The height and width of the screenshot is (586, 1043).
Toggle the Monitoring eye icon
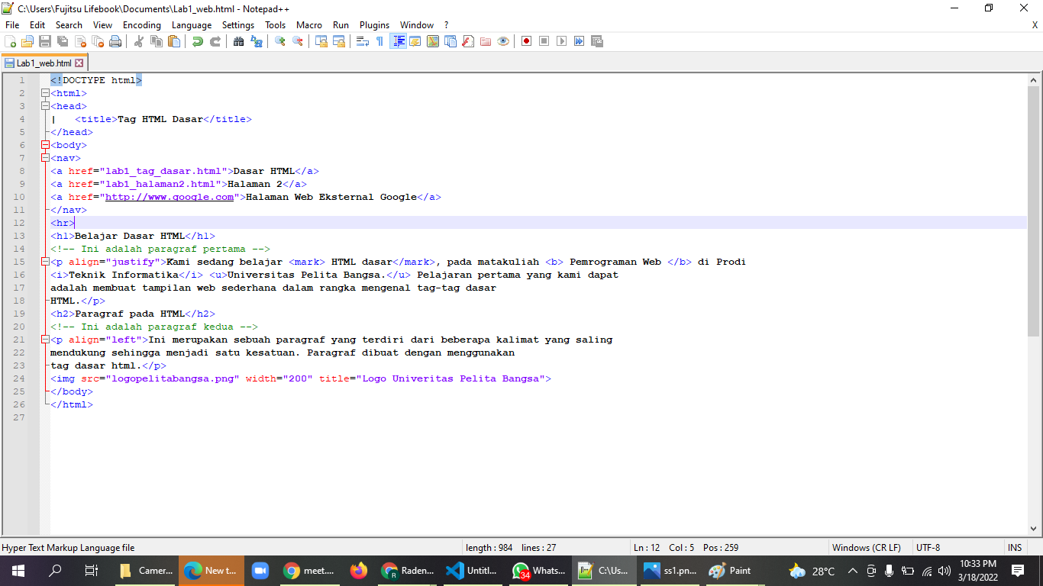point(502,41)
